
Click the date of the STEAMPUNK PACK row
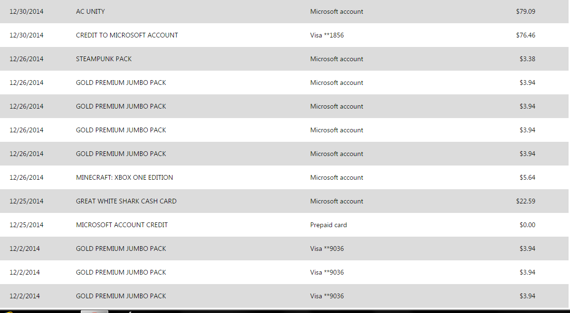[x=26, y=59]
